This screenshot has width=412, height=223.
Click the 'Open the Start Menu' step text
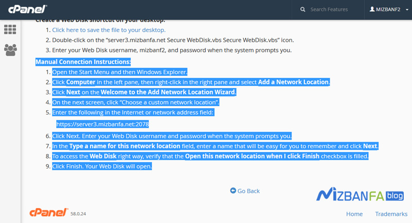[119, 72]
